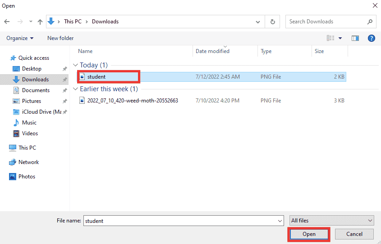Click the 7/12/2022 2:45 AM date cell
381x244 pixels.
(x=218, y=77)
